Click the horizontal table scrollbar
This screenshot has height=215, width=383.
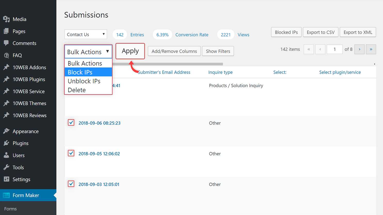(168, 64)
